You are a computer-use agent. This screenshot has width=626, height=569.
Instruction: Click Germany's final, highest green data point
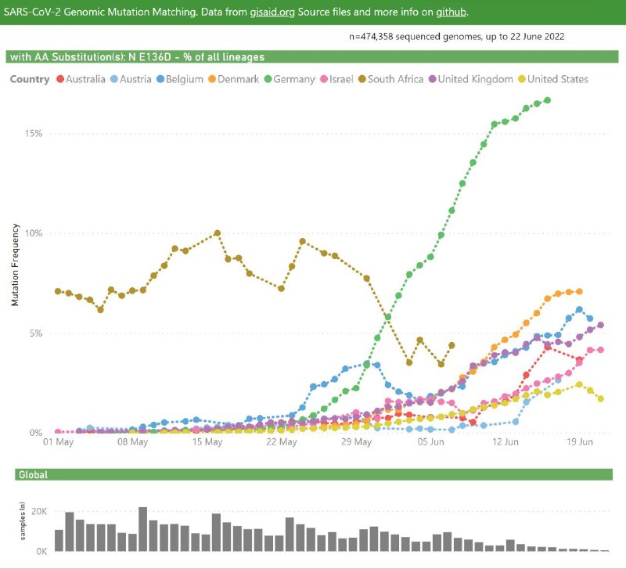click(547, 100)
